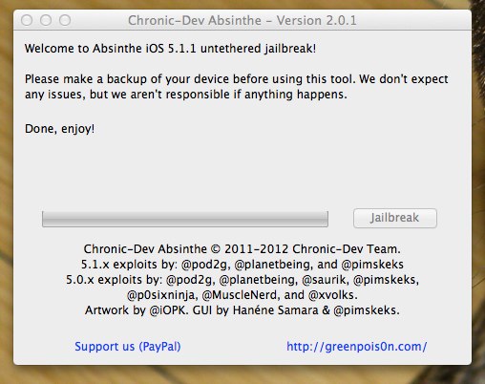
Task: Click the @p0sixninja credit mention
Action: [x=161, y=295]
